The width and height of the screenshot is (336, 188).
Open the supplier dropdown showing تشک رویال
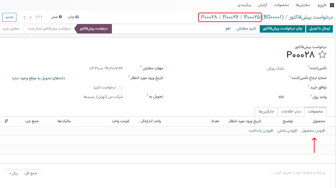[275, 68]
